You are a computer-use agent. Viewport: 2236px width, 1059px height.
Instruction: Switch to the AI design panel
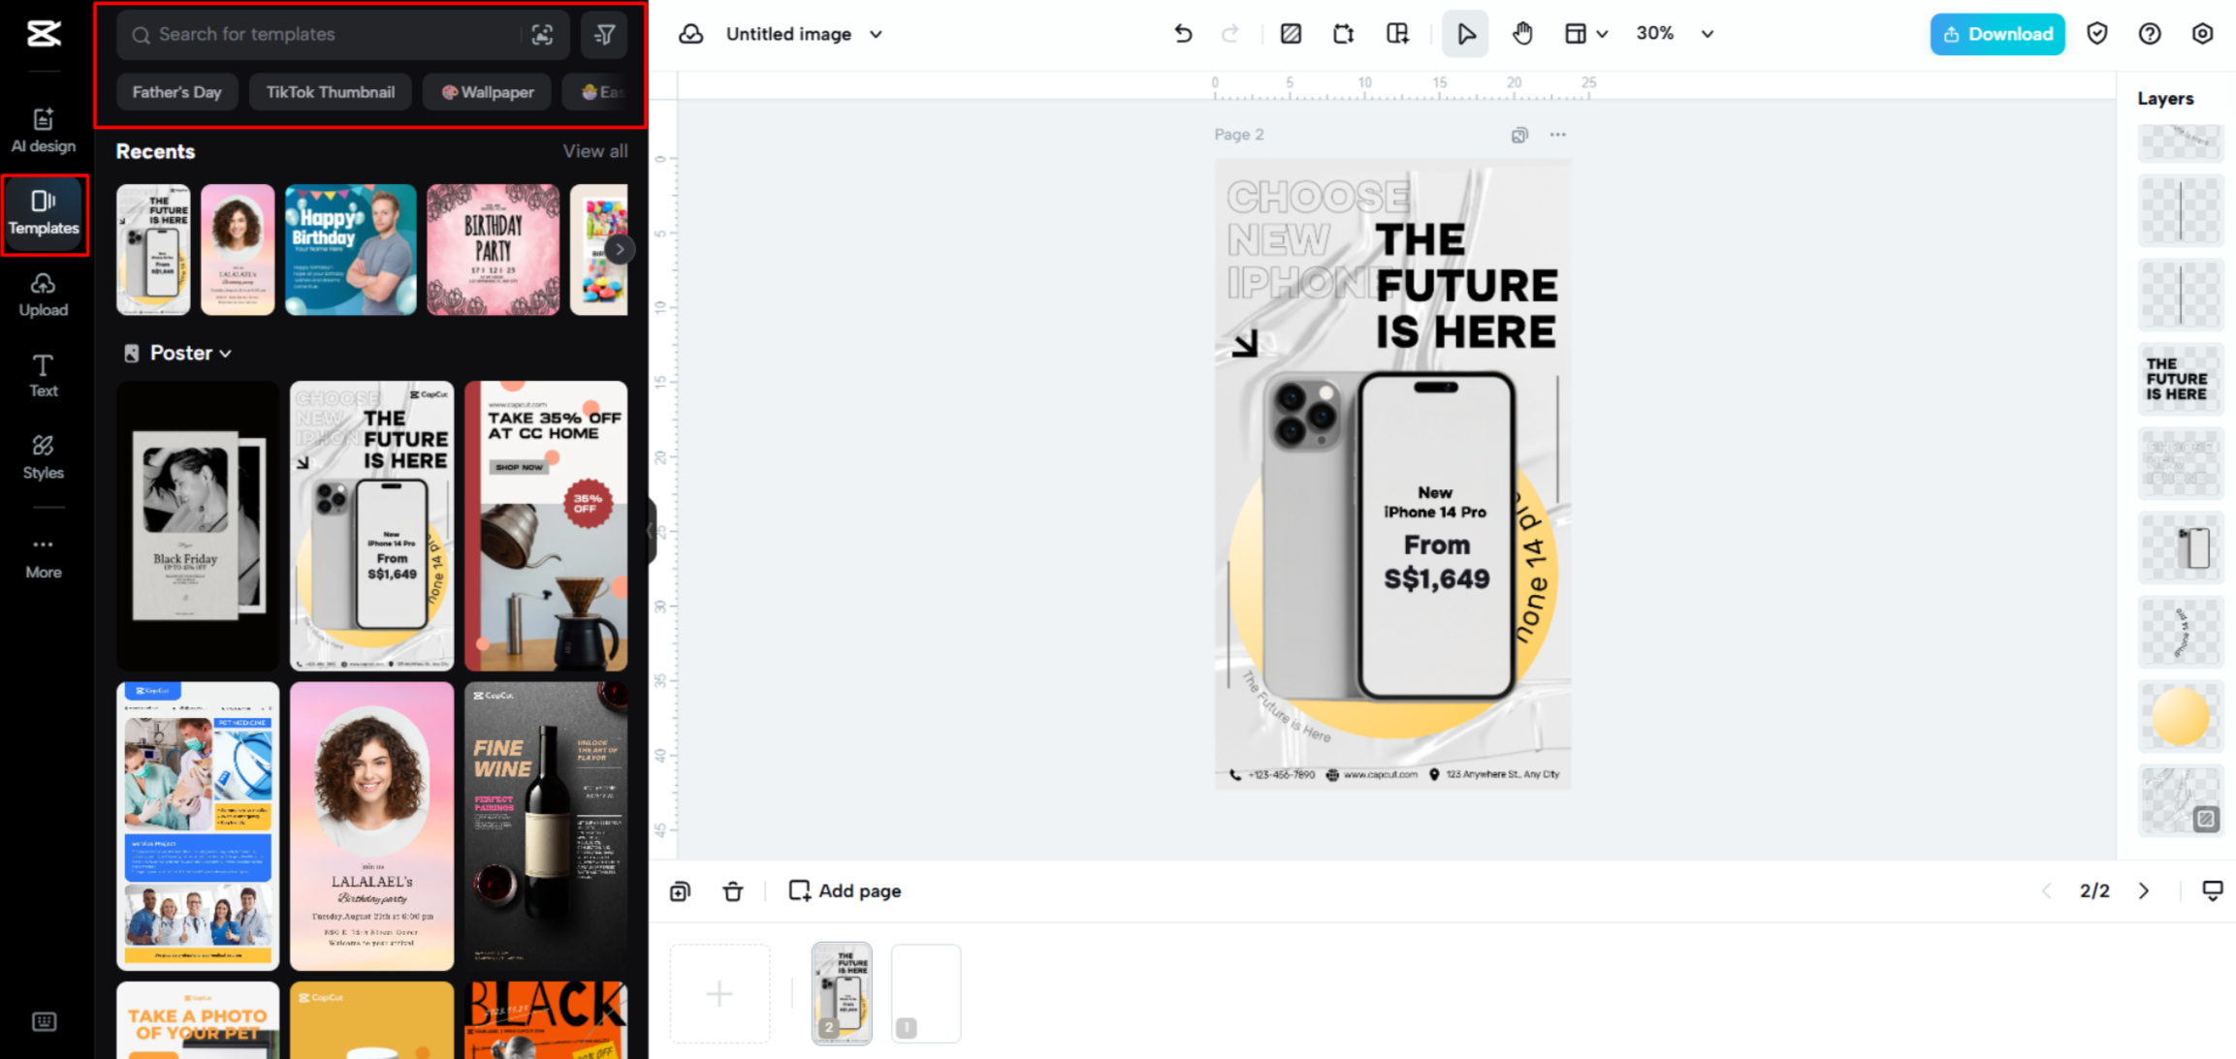44,128
